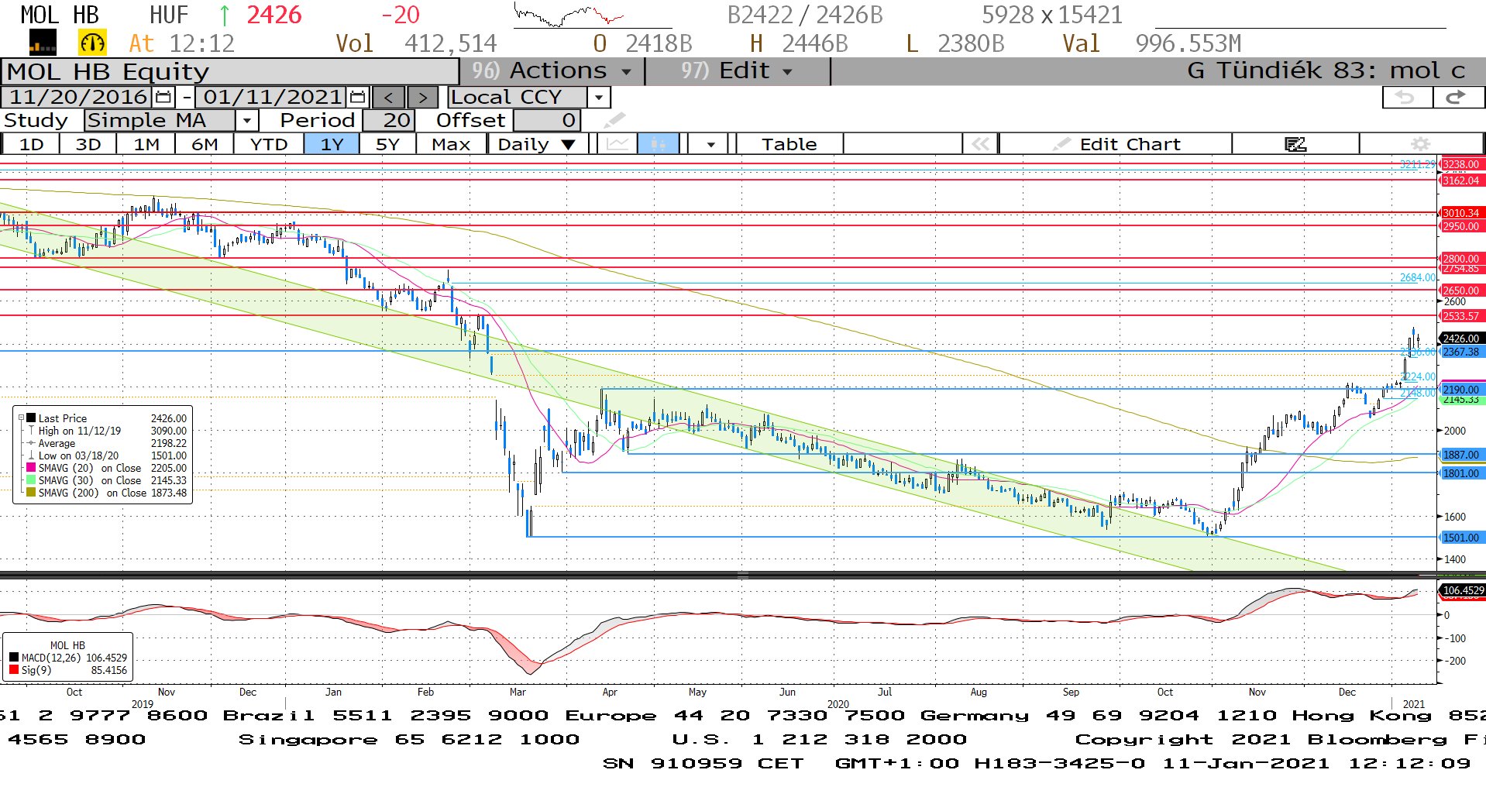This screenshot has width=1486, height=794.
Task: Open the Simple MA study dropdown
Action: (x=246, y=121)
